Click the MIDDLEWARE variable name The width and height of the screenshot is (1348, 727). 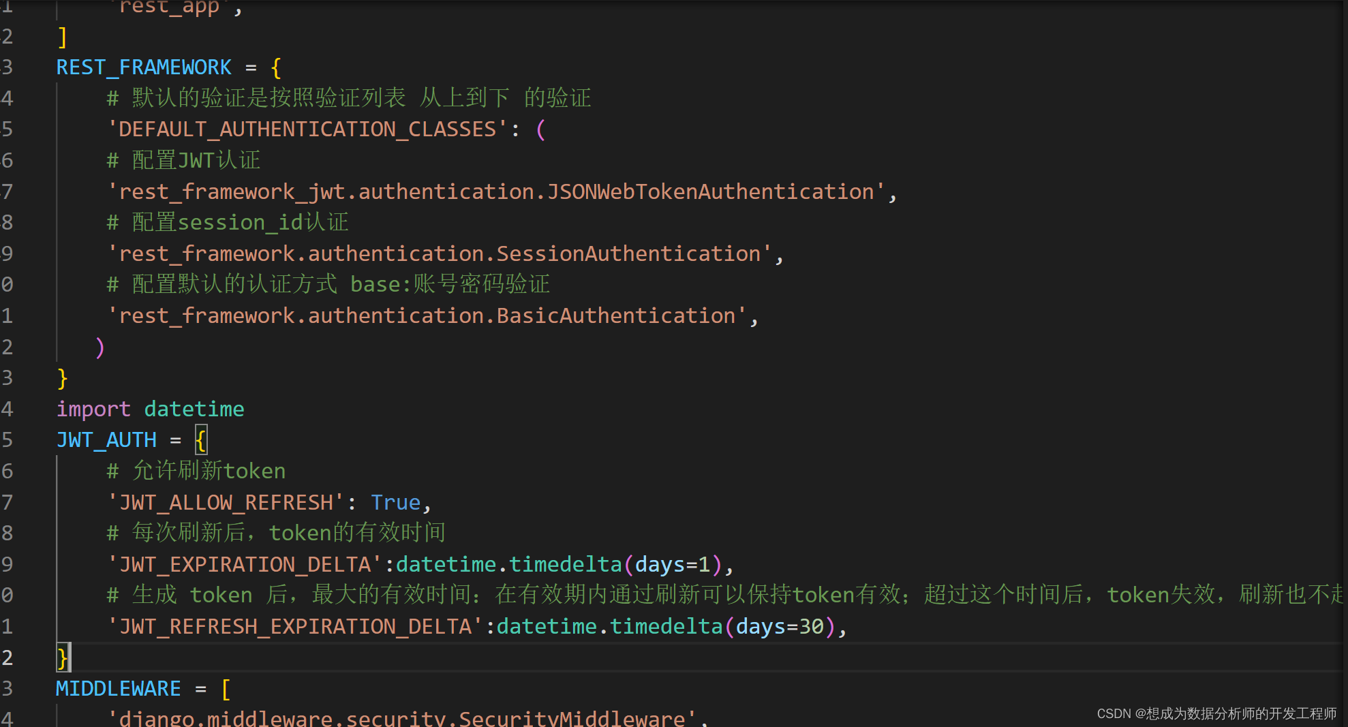click(x=119, y=689)
